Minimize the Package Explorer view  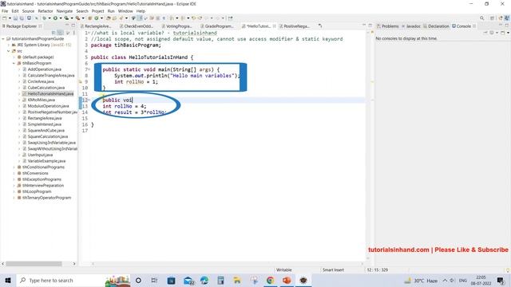67,26
